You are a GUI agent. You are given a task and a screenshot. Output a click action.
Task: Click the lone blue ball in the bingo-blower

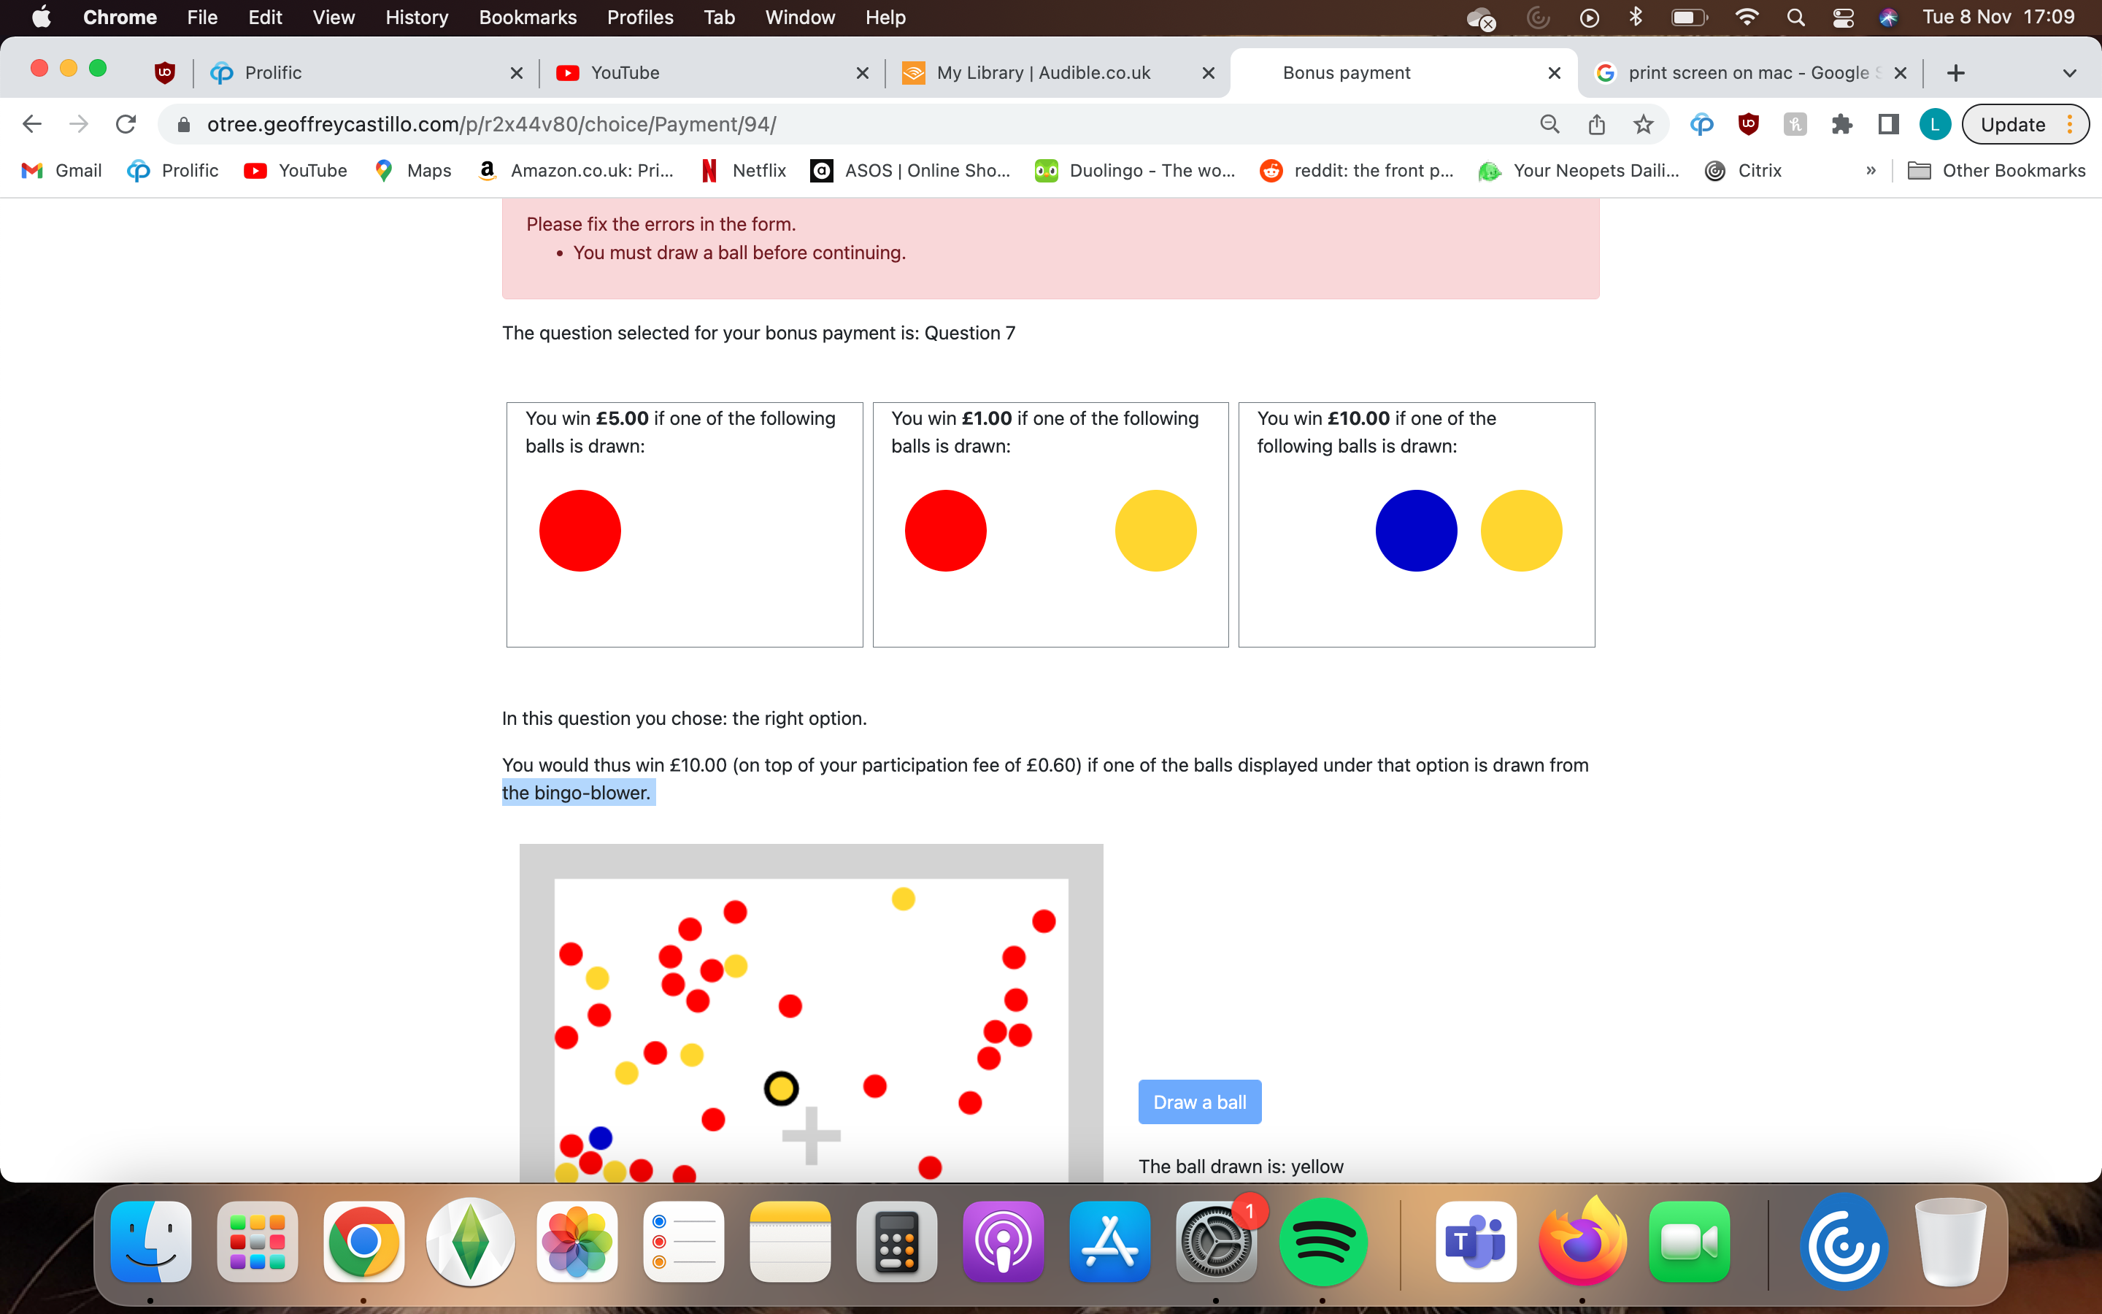[x=600, y=1137]
